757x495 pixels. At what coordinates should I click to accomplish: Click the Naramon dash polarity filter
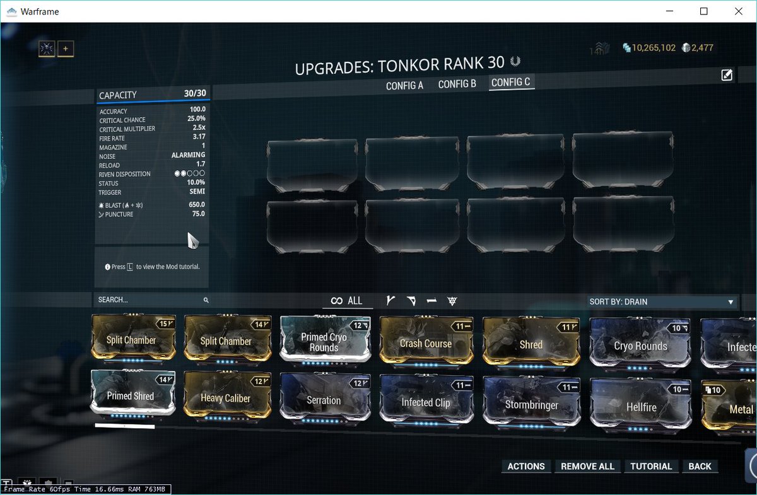(431, 301)
